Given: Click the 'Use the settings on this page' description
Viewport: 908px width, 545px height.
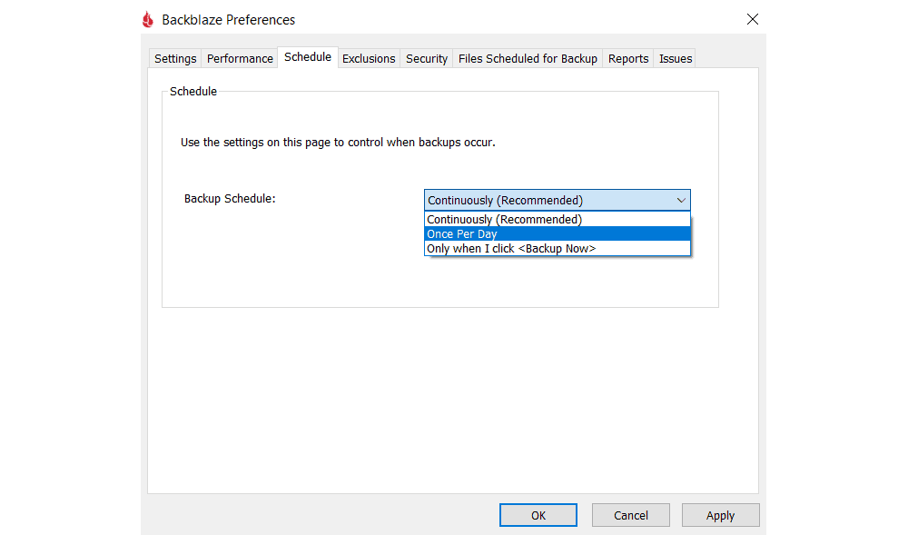Looking at the screenshot, I should [338, 143].
